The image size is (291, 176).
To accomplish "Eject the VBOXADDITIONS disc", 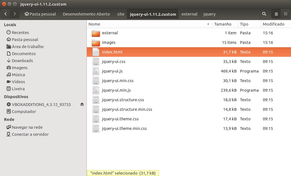I will [x=82, y=104].
